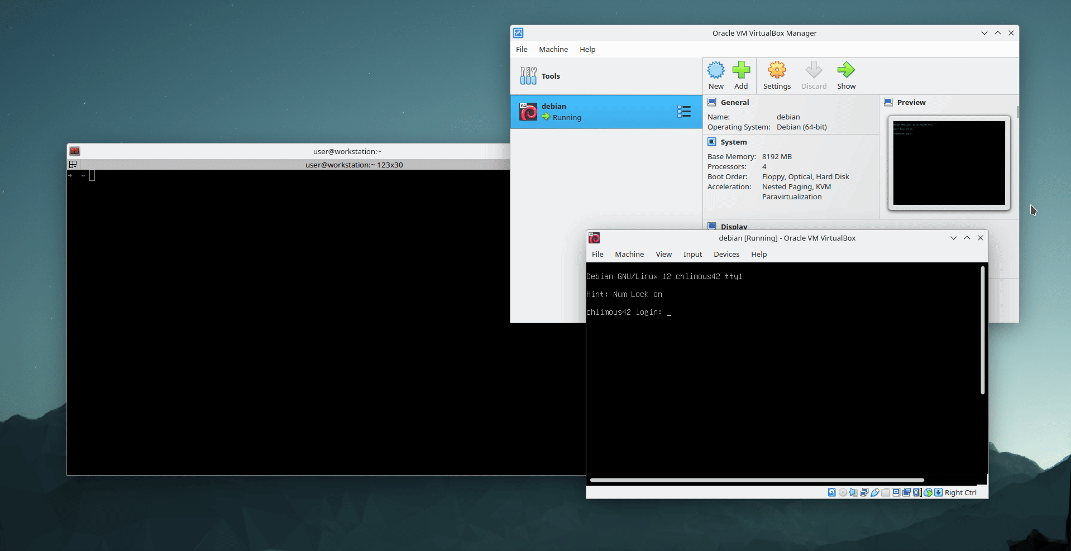Open the debian VM list menu icon
Viewport: 1071px width, 551px height.
pyautogui.click(x=684, y=112)
